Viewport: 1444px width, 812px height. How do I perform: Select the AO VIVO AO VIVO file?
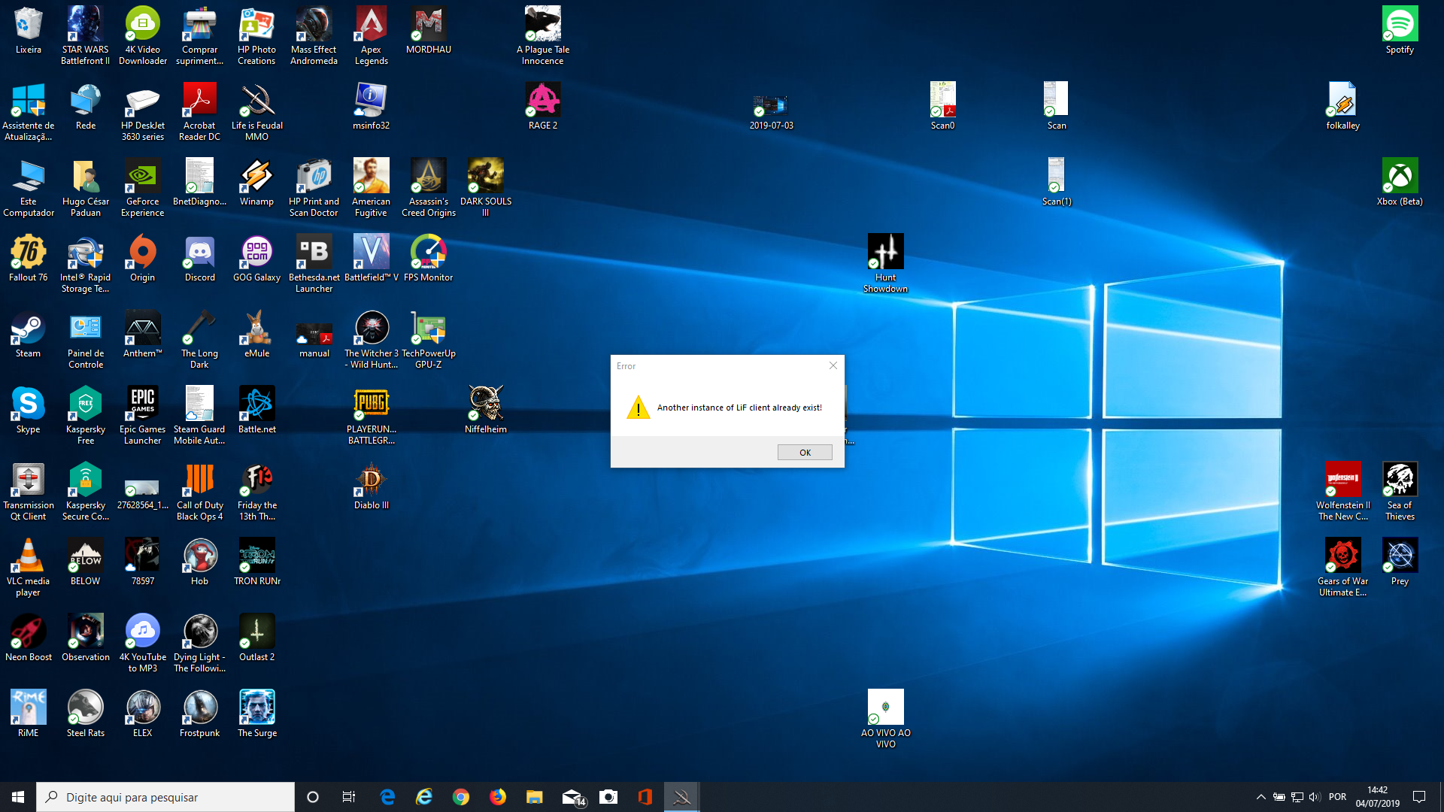pos(886,720)
